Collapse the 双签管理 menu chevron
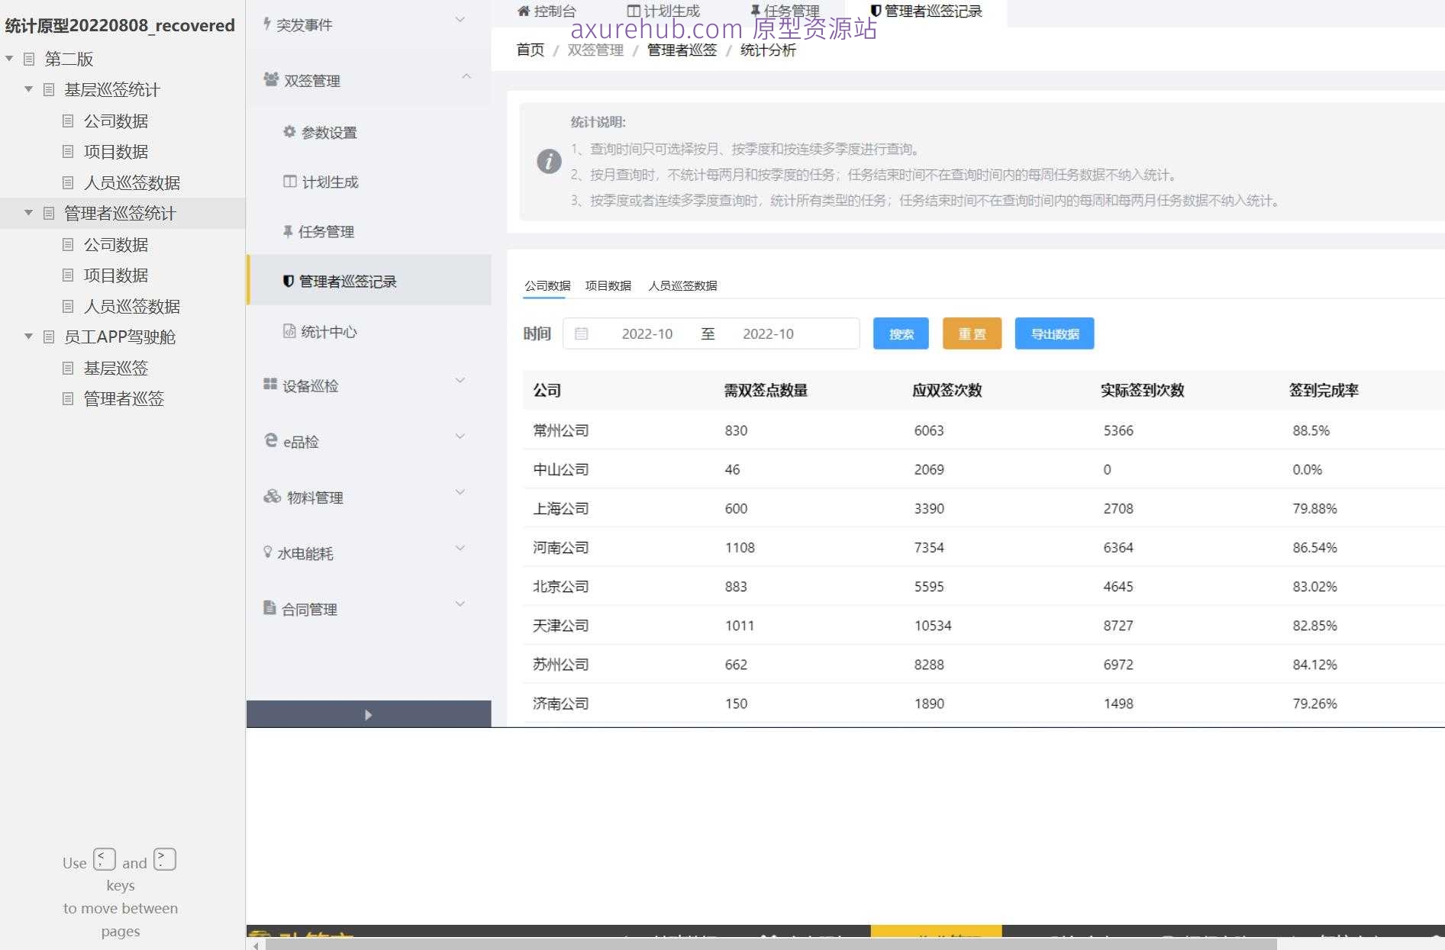Viewport: 1445px width, 950px height. [x=466, y=76]
